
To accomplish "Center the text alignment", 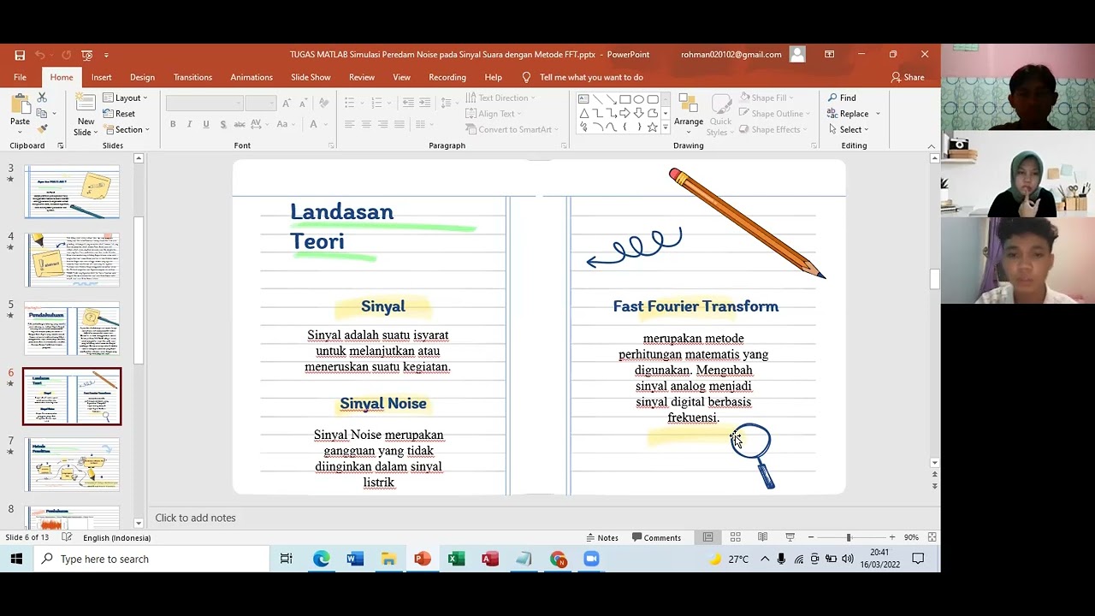I will coord(366,124).
